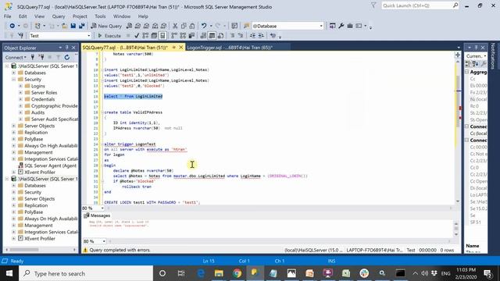Screen dimensions: 500x281
Task: Open the Connect dropdown in Object Explorer
Action: pos(16,57)
